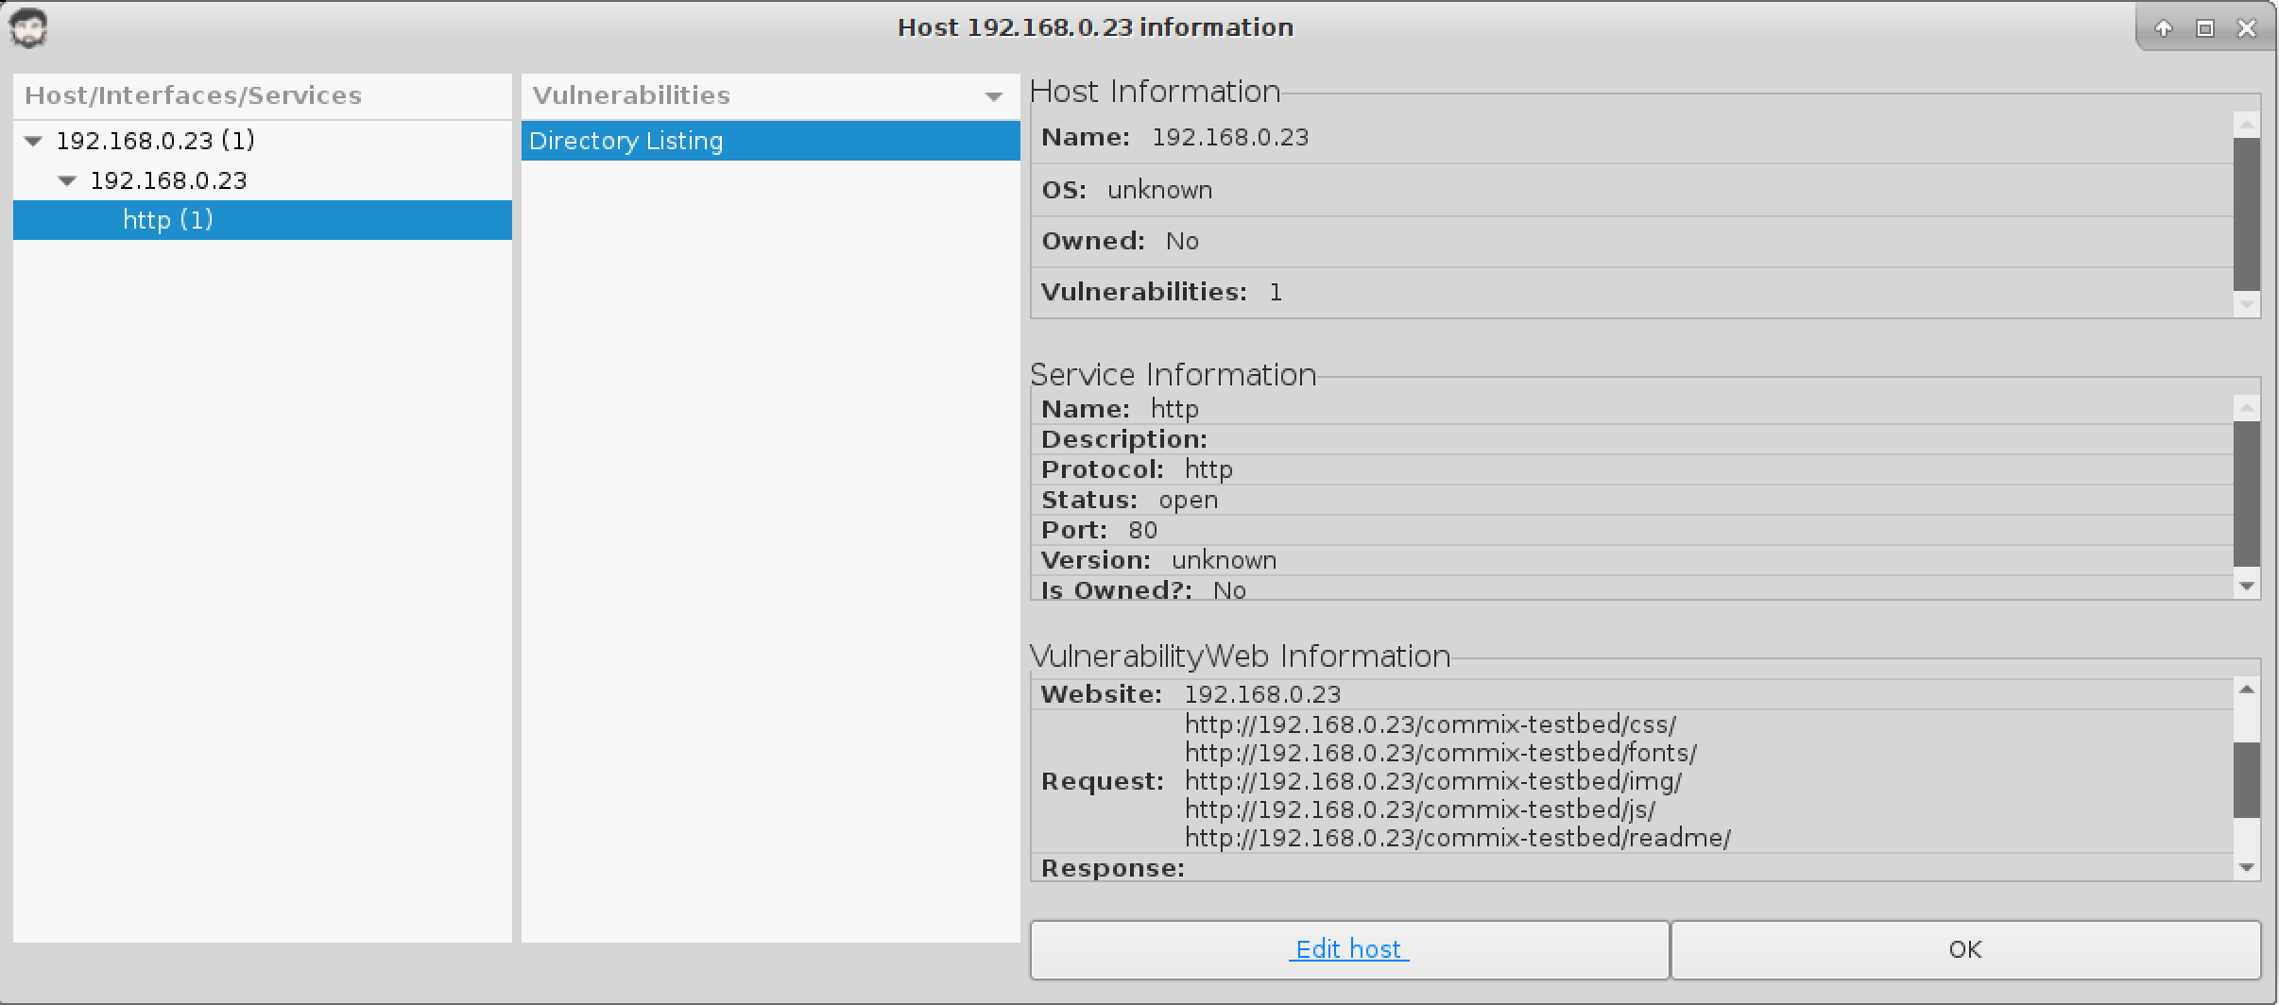2279x1005 pixels.
Task: Click VulnerabilityWeb Information scrollbar up arrow
Action: click(x=2246, y=690)
